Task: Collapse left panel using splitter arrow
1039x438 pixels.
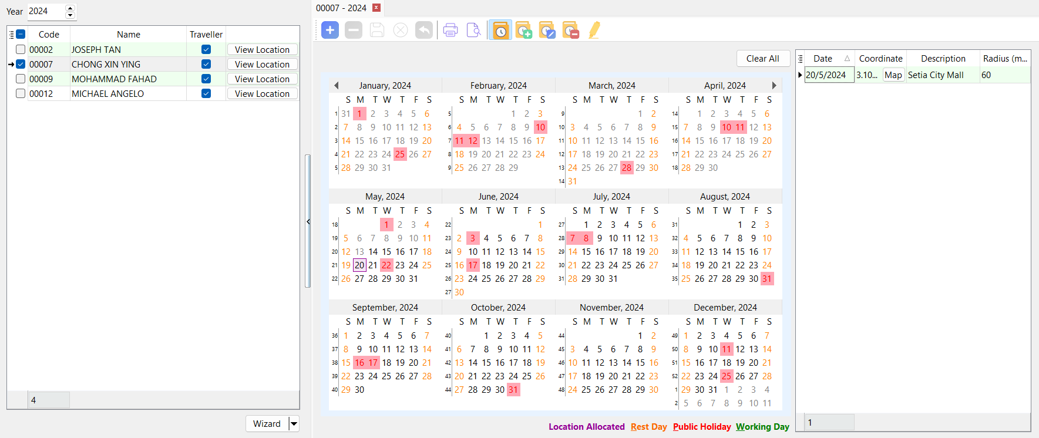Action: point(308,221)
